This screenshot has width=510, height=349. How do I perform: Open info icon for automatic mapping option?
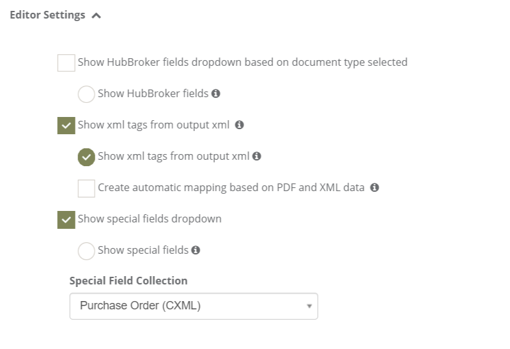click(x=375, y=188)
